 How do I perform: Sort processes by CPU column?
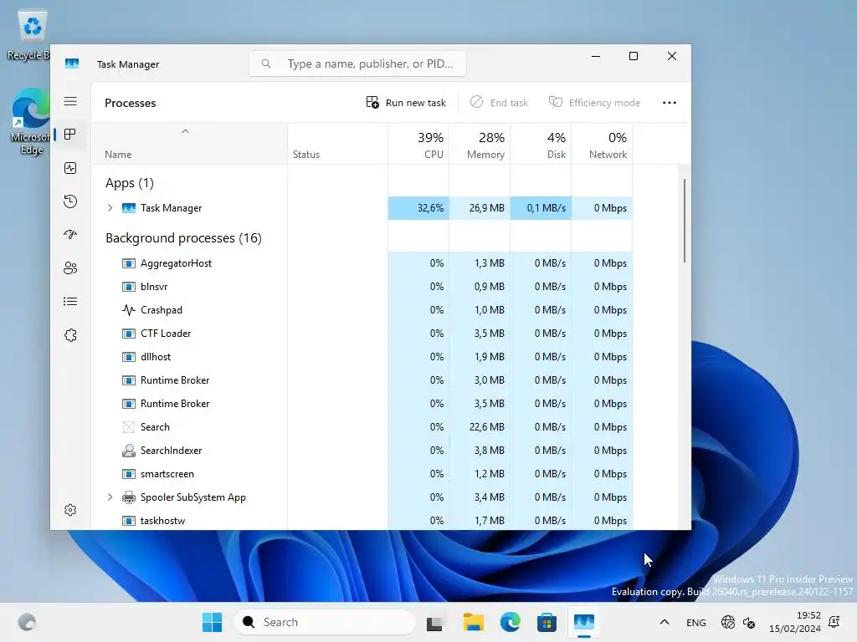pyautogui.click(x=418, y=145)
